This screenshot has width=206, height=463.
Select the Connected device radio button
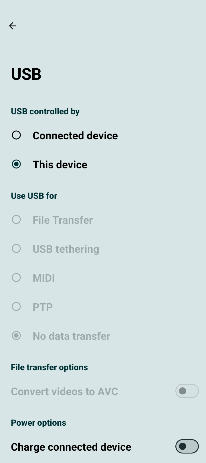16,135
